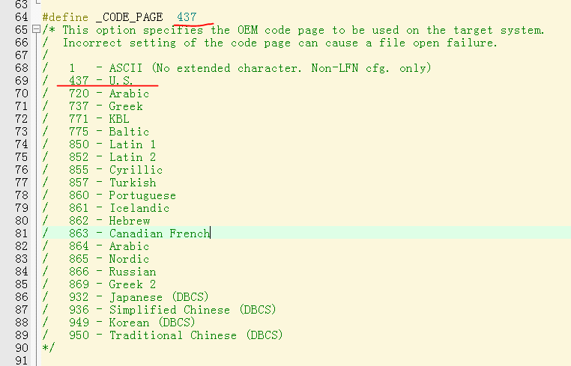Click the "932 - Japanese (DBCS)" entry
Viewport: 571px width, 366px height.
[139, 297]
